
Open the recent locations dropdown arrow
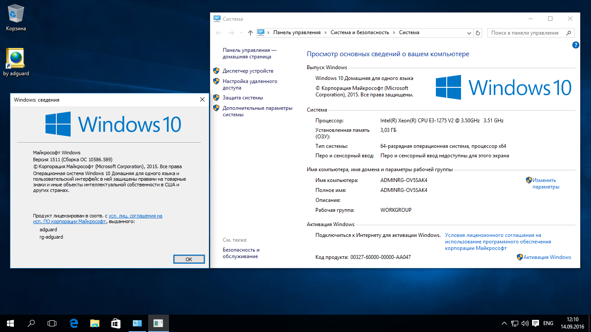pos(241,33)
